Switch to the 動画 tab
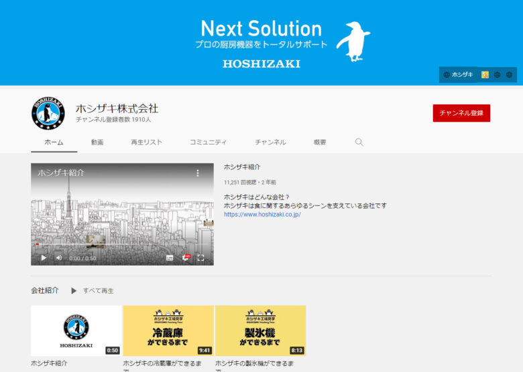This screenshot has width=523, height=372. click(x=97, y=143)
